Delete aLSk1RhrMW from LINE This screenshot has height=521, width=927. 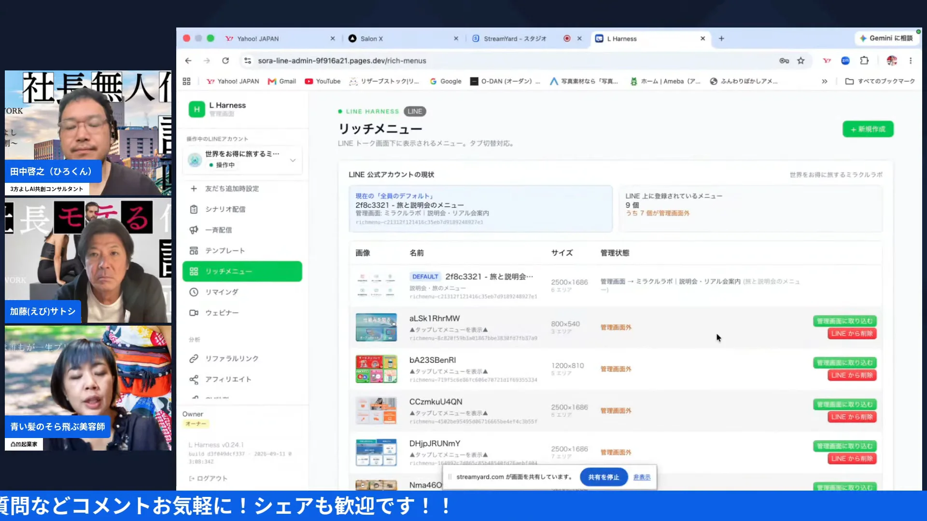(852, 334)
